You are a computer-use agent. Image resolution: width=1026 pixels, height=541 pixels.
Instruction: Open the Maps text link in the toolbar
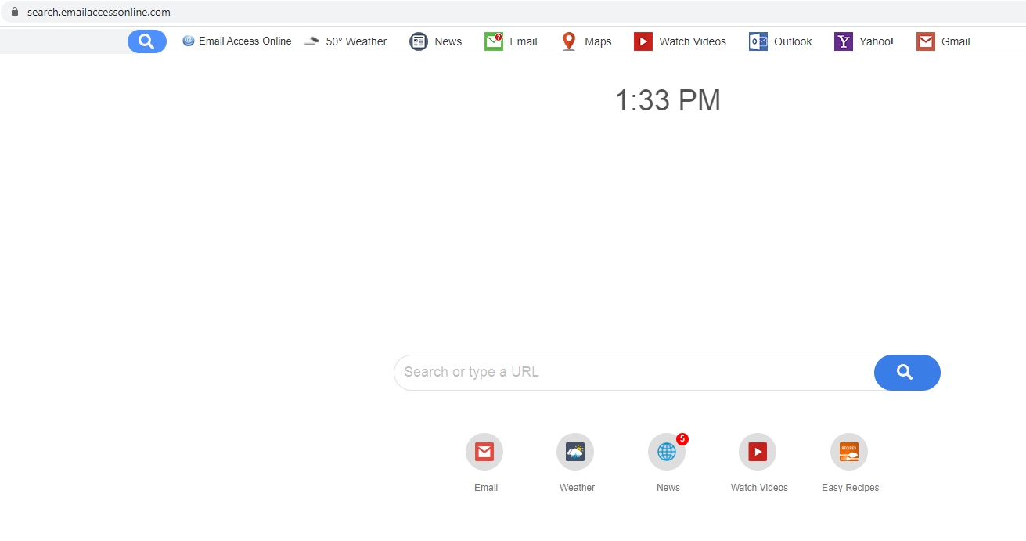click(598, 41)
